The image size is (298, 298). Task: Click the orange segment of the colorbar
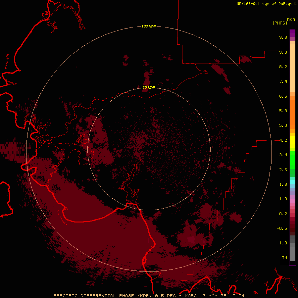tap(292, 115)
